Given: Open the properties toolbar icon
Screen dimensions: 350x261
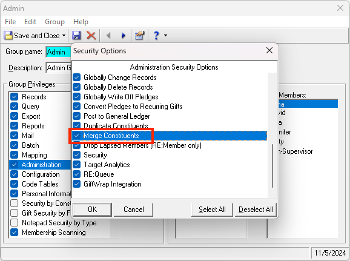Looking at the screenshot, I should pos(139,35).
